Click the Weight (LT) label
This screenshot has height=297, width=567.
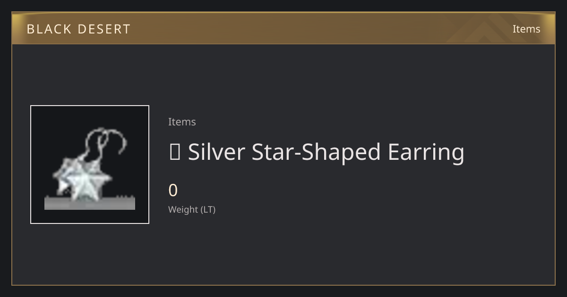pos(192,209)
